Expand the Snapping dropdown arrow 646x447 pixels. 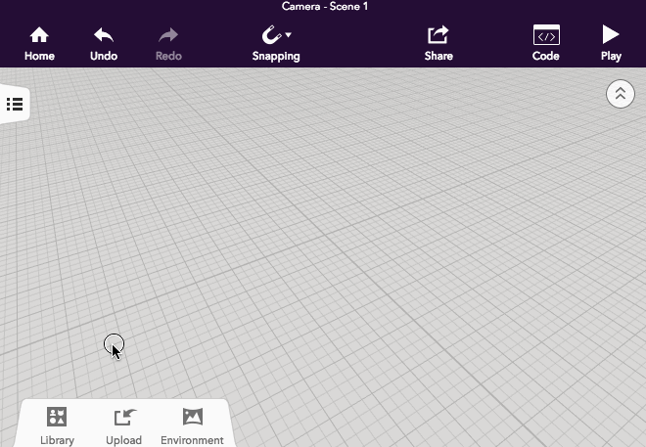289,35
